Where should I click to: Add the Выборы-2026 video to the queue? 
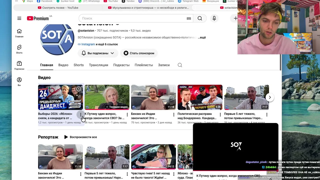pos(78,96)
